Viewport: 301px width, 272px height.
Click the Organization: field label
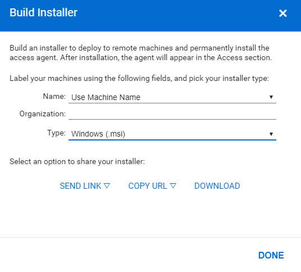click(x=43, y=114)
